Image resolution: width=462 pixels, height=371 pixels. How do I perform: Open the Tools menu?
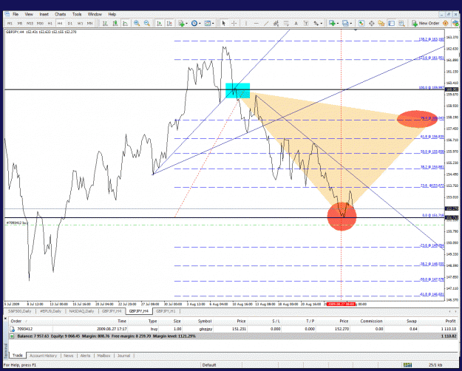[77, 14]
